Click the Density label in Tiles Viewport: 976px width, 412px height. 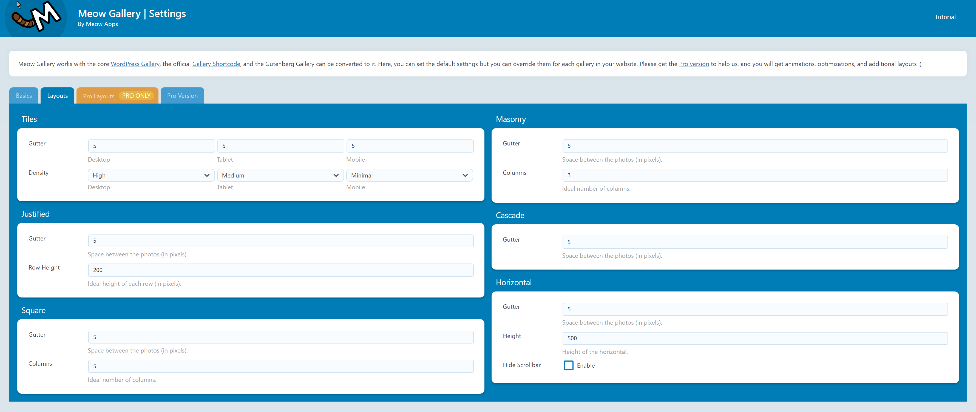[39, 173]
